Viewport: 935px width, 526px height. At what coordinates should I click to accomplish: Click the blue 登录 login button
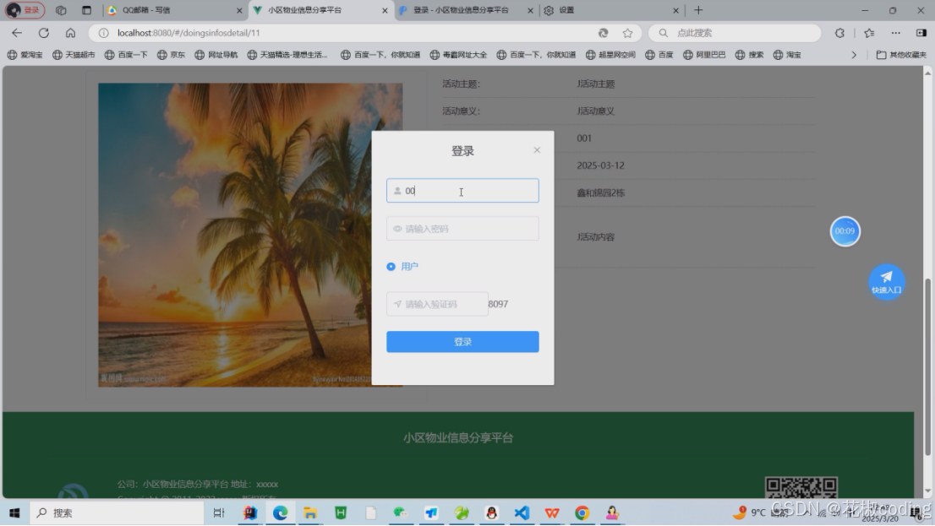tap(462, 341)
